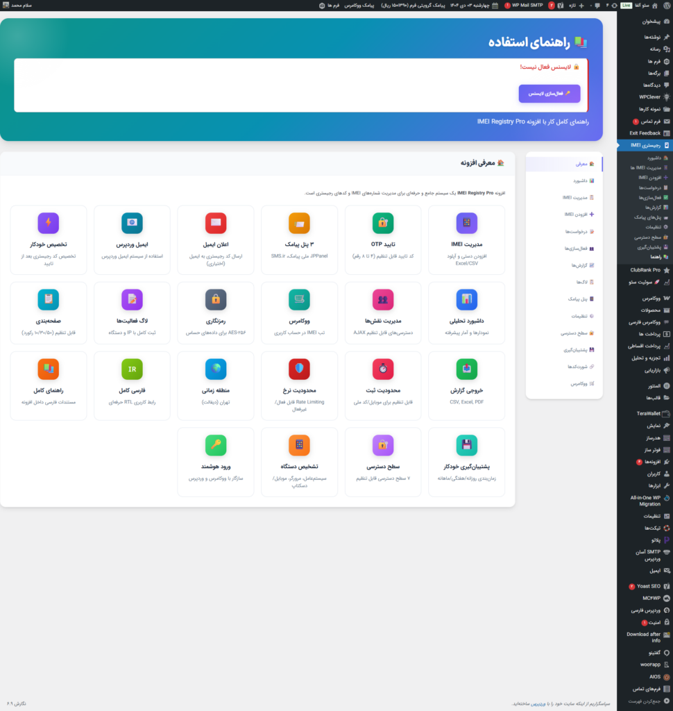Image resolution: width=673 pixels, height=711 pixels.
Task: Click the پشتیبان‌گیری خودکار floppy disk icon
Action: click(x=466, y=445)
